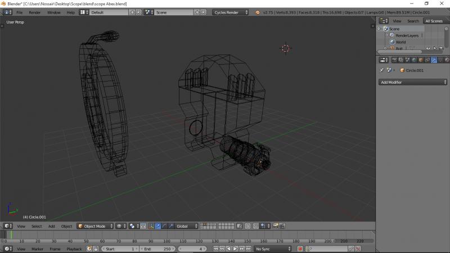Screen dimensions: 450x253
Task: Open the File menu
Action: 19,12
